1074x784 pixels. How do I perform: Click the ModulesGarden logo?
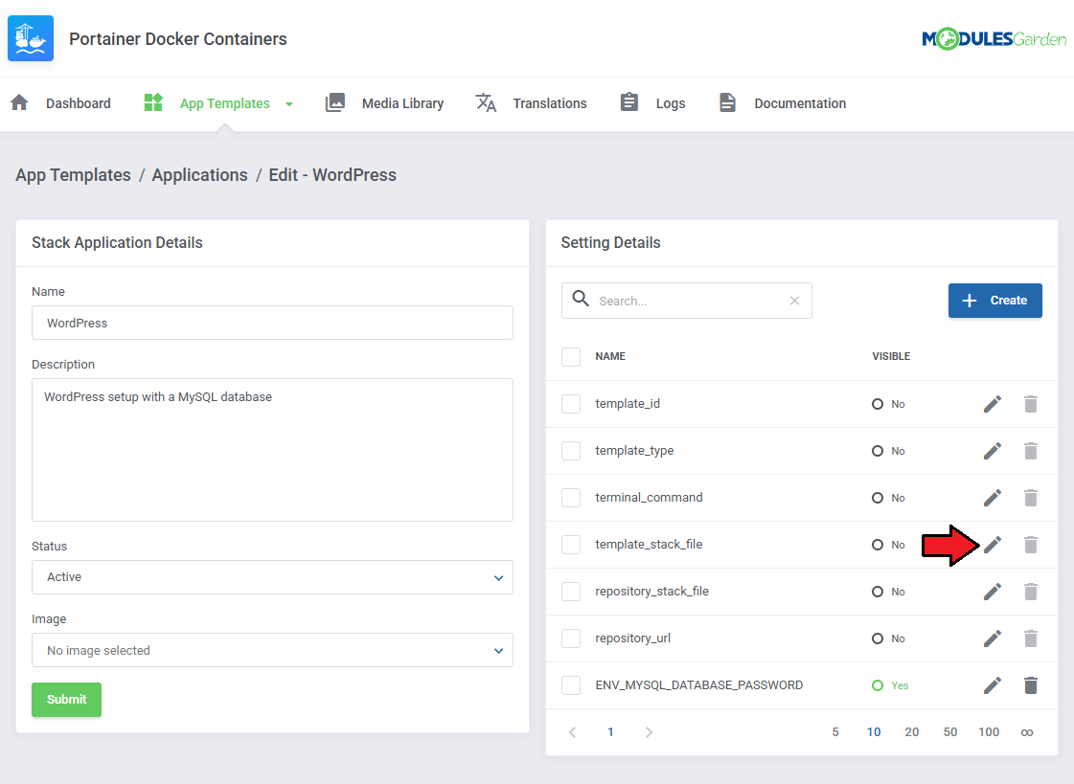click(994, 39)
